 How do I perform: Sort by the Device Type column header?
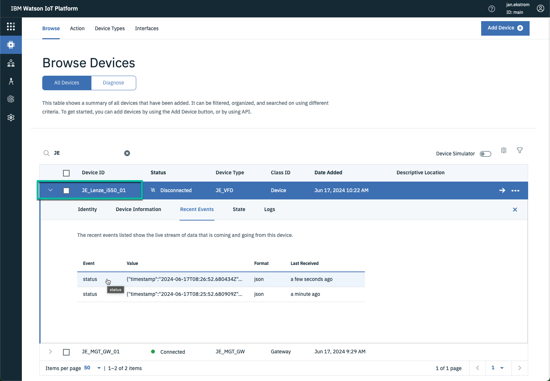click(230, 172)
